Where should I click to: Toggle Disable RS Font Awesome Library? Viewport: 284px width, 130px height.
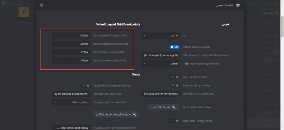(85, 86)
